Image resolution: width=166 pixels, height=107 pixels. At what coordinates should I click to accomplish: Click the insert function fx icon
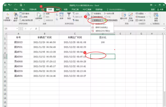[36, 29]
